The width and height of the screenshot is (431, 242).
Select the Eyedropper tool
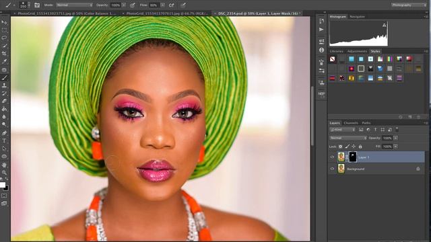coord(4,61)
